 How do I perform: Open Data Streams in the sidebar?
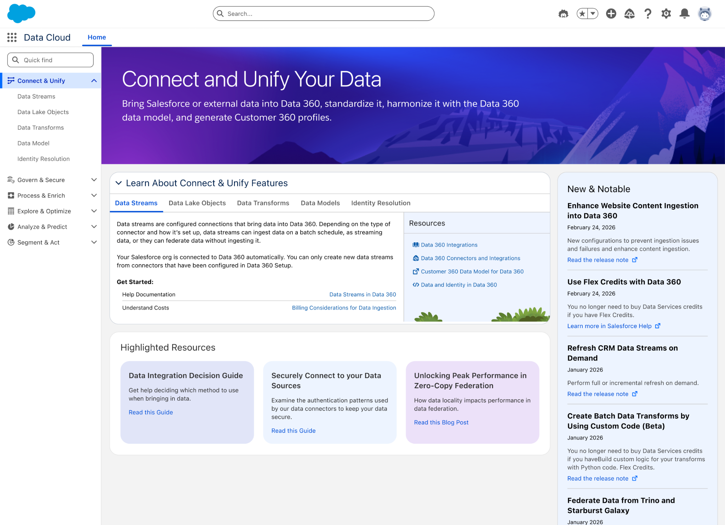[36, 96]
